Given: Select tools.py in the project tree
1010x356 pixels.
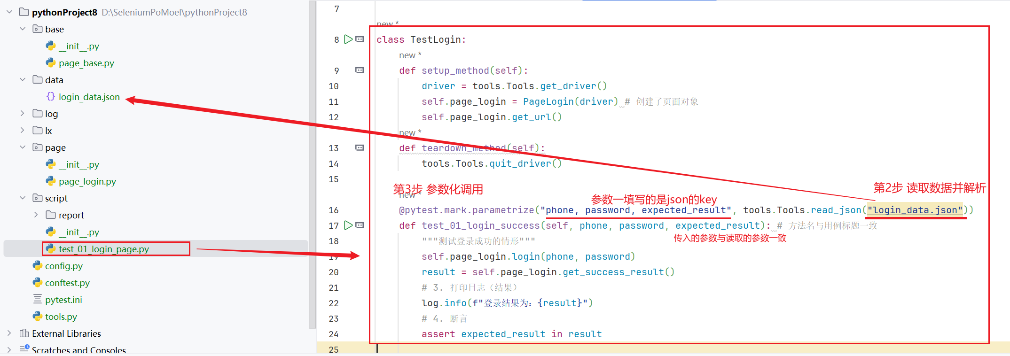Looking at the screenshot, I should point(61,317).
